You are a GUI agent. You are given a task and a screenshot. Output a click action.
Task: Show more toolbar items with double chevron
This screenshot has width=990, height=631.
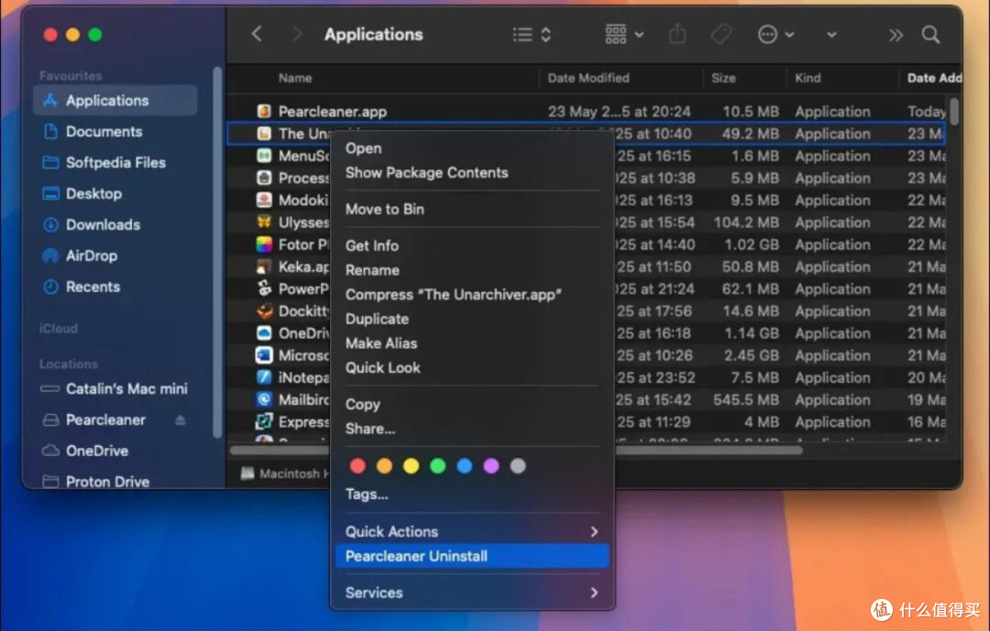[x=896, y=36]
